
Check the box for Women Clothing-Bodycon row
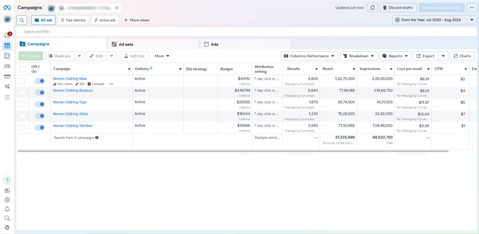pyautogui.click(x=22, y=92)
